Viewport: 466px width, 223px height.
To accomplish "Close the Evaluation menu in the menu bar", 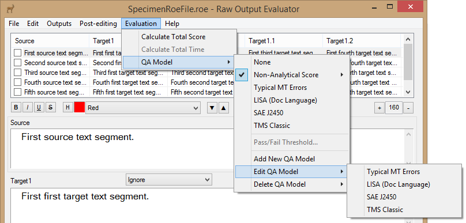I will 141,24.
